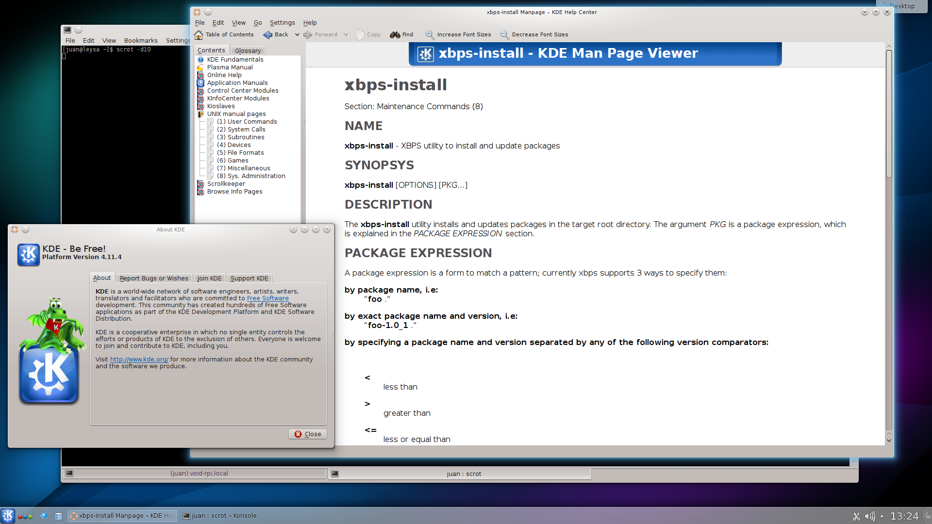Click Increase Font Sizes magnifier icon
The image size is (932, 524).
(x=430, y=34)
